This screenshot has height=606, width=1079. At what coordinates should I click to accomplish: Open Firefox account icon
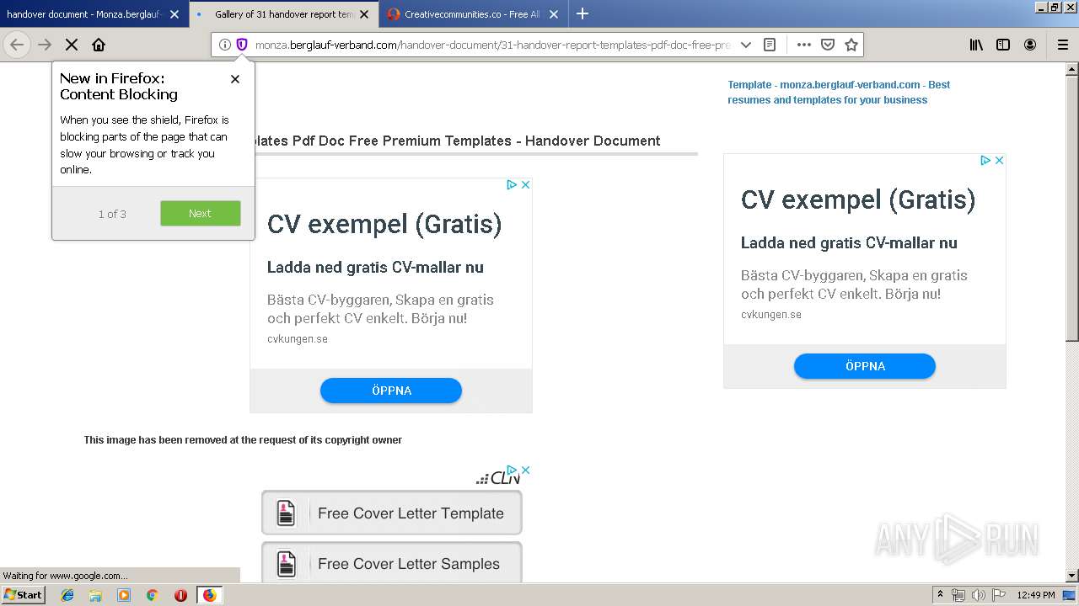[x=1030, y=45]
